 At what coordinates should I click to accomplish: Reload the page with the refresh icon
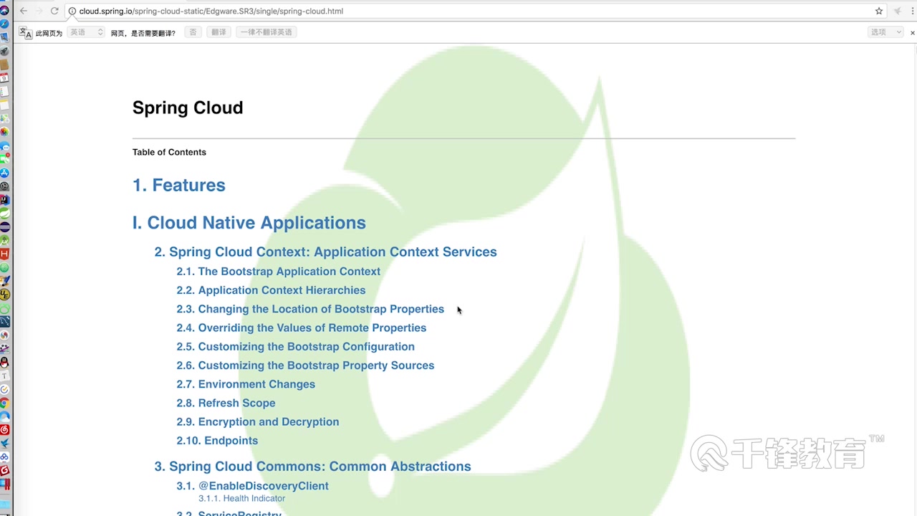[x=54, y=11]
